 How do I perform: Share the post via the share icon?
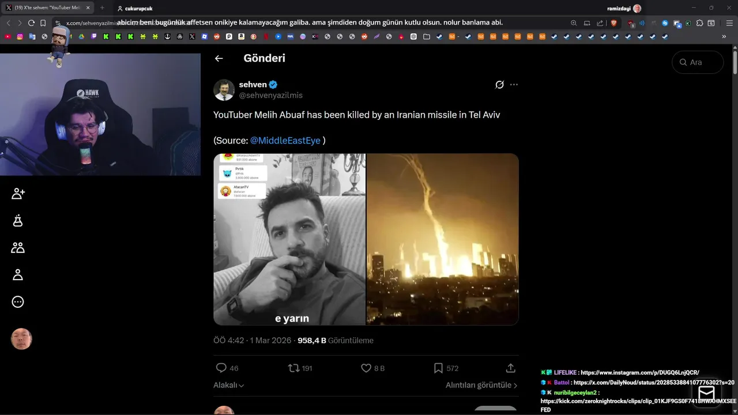point(510,368)
